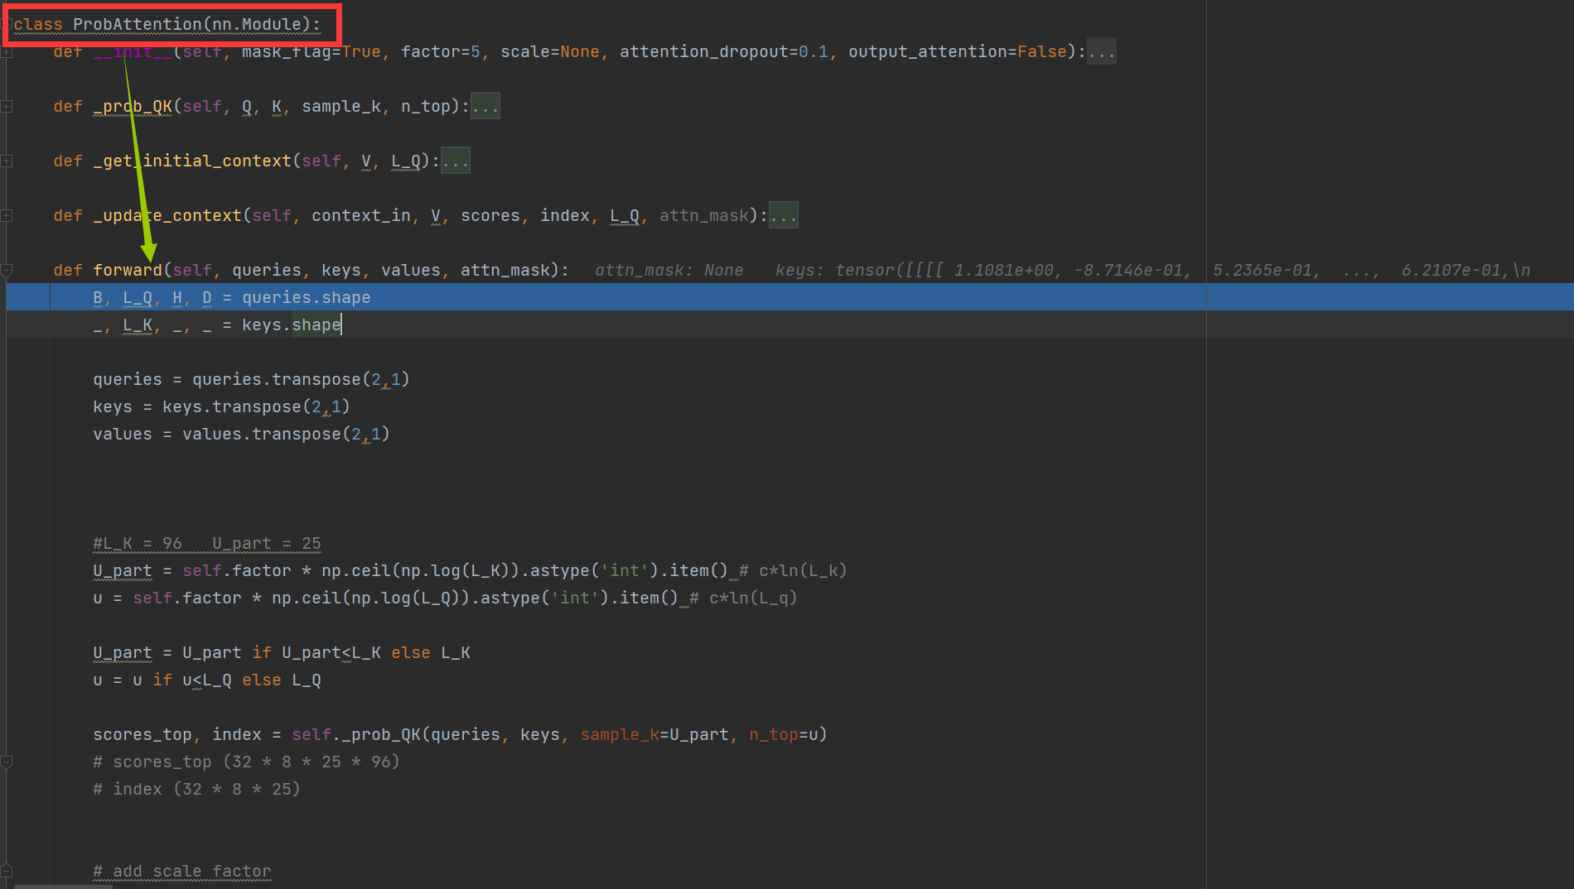
Task: Click the plus icon to expand __init__ method
Action: click(x=7, y=51)
